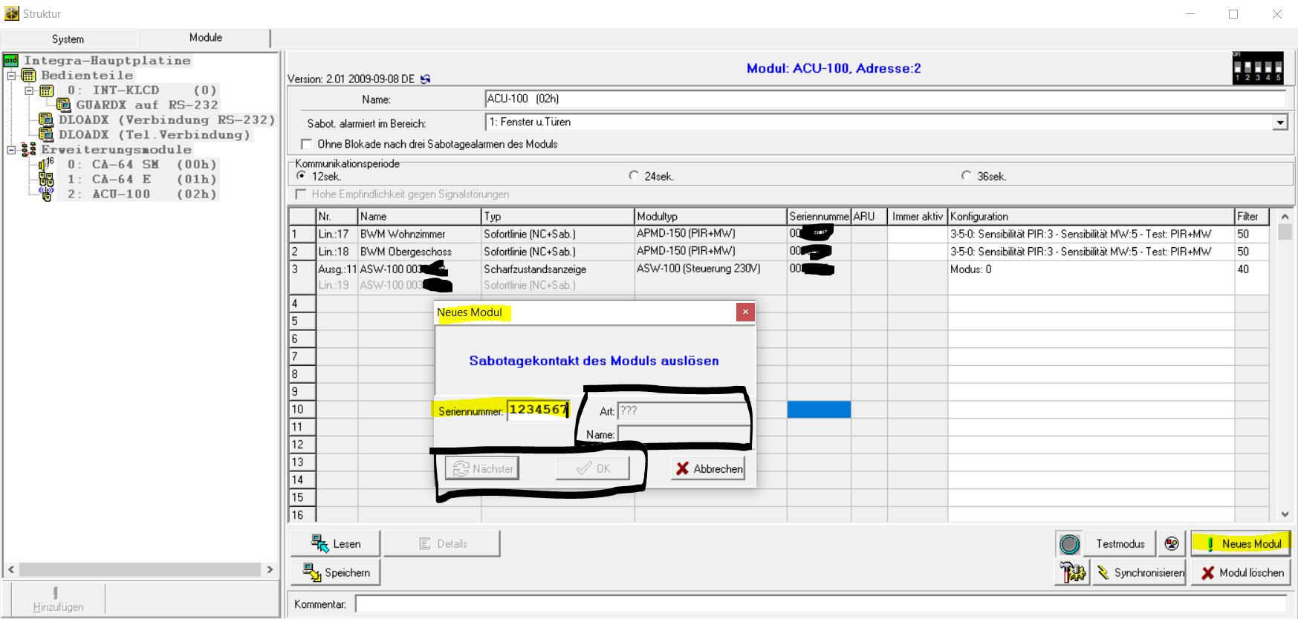This screenshot has width=1298, height=619.
Task: Click the GUARDX computer icon in tree
Action: pyautogui.click(x=64, y=105)
